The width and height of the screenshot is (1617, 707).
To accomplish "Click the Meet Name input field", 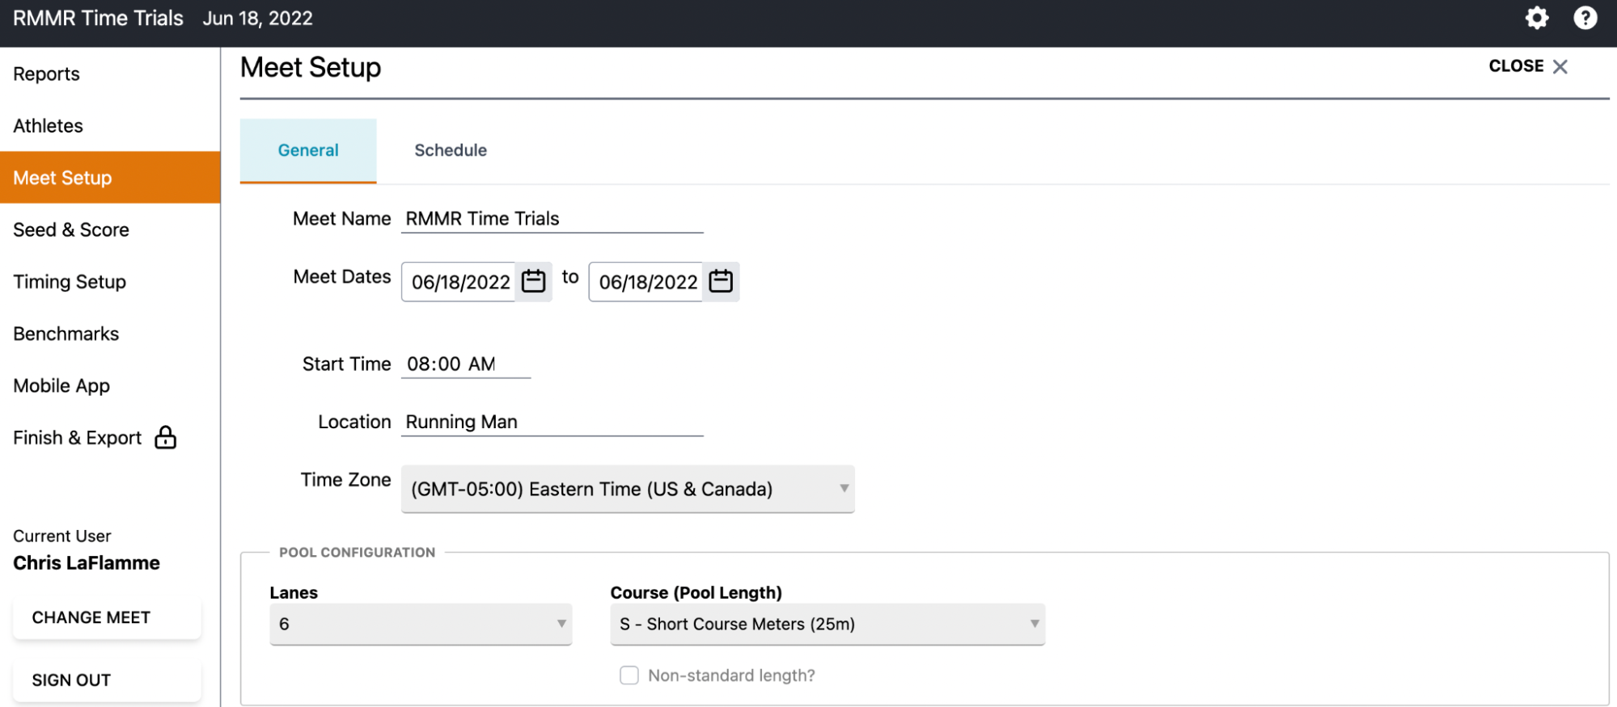I will (552, 219).
